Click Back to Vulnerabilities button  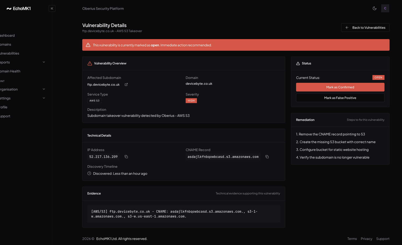(365, 28)
